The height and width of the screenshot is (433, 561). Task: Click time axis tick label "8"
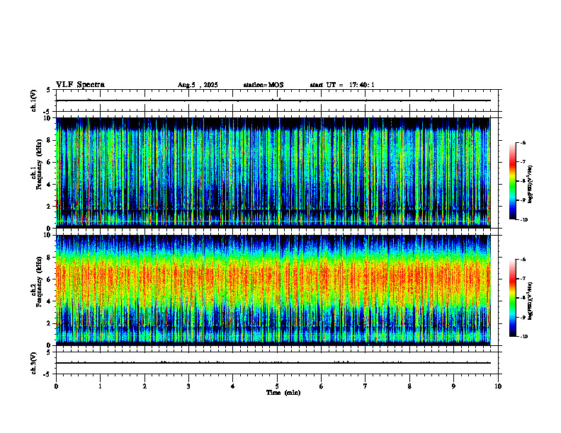[409, 386]
